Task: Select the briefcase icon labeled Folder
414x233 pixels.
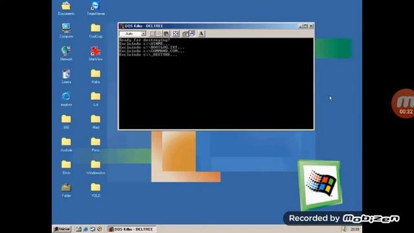Action: 66,190
